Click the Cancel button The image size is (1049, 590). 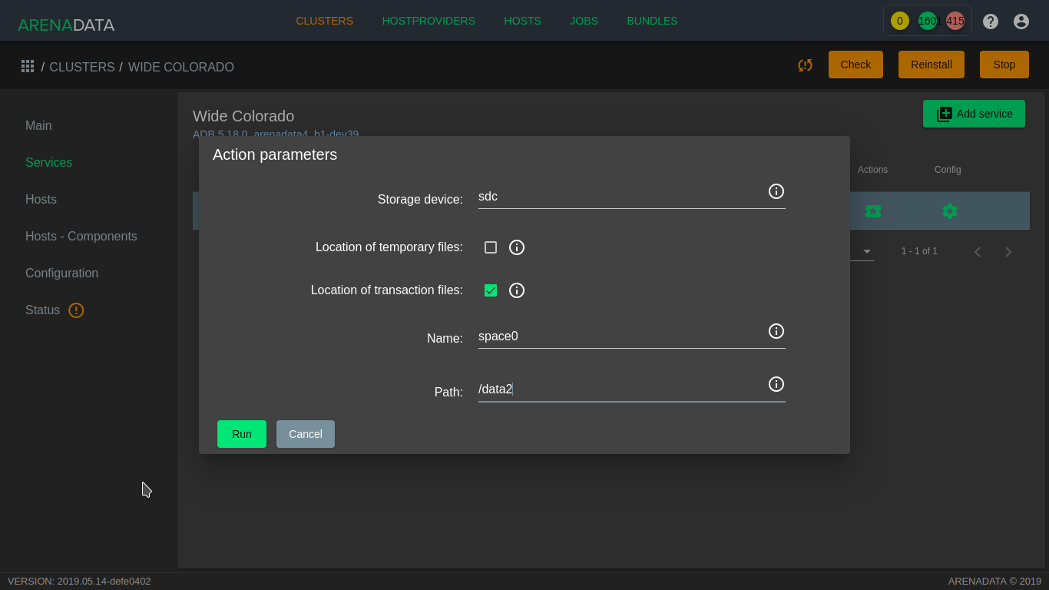coord(306,434)
